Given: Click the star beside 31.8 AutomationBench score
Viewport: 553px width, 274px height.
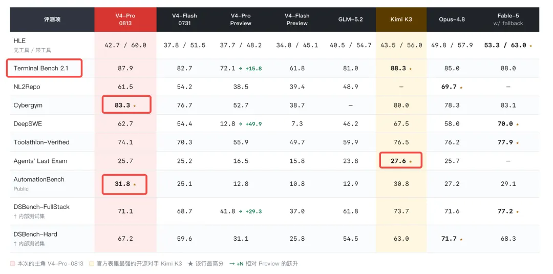Looking at the screenshot, I should coord(134,184).
